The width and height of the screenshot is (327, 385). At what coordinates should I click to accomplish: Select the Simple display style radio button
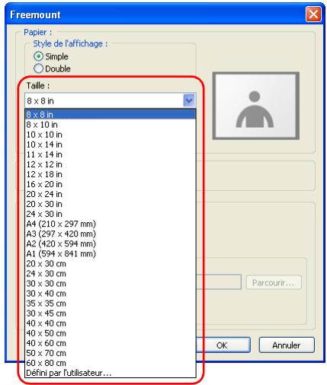(38, 56)
